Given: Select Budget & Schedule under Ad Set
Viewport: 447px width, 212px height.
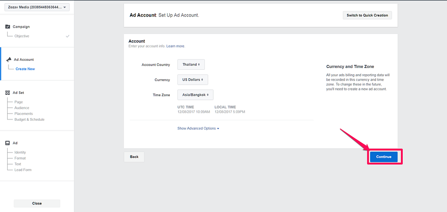Looking at the screenshot, I should pos(30,119).
